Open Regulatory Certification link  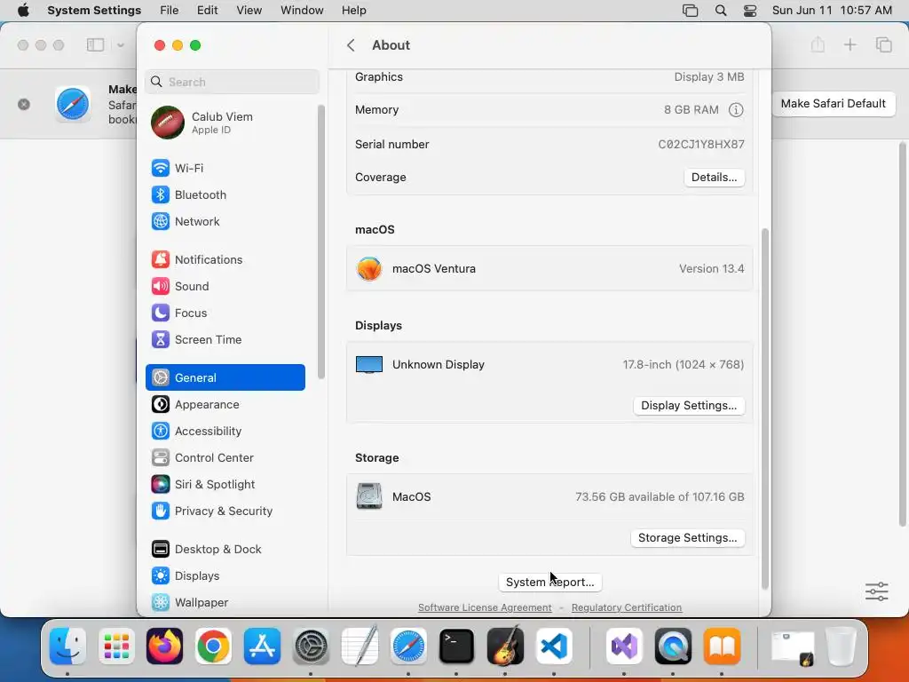627,607
